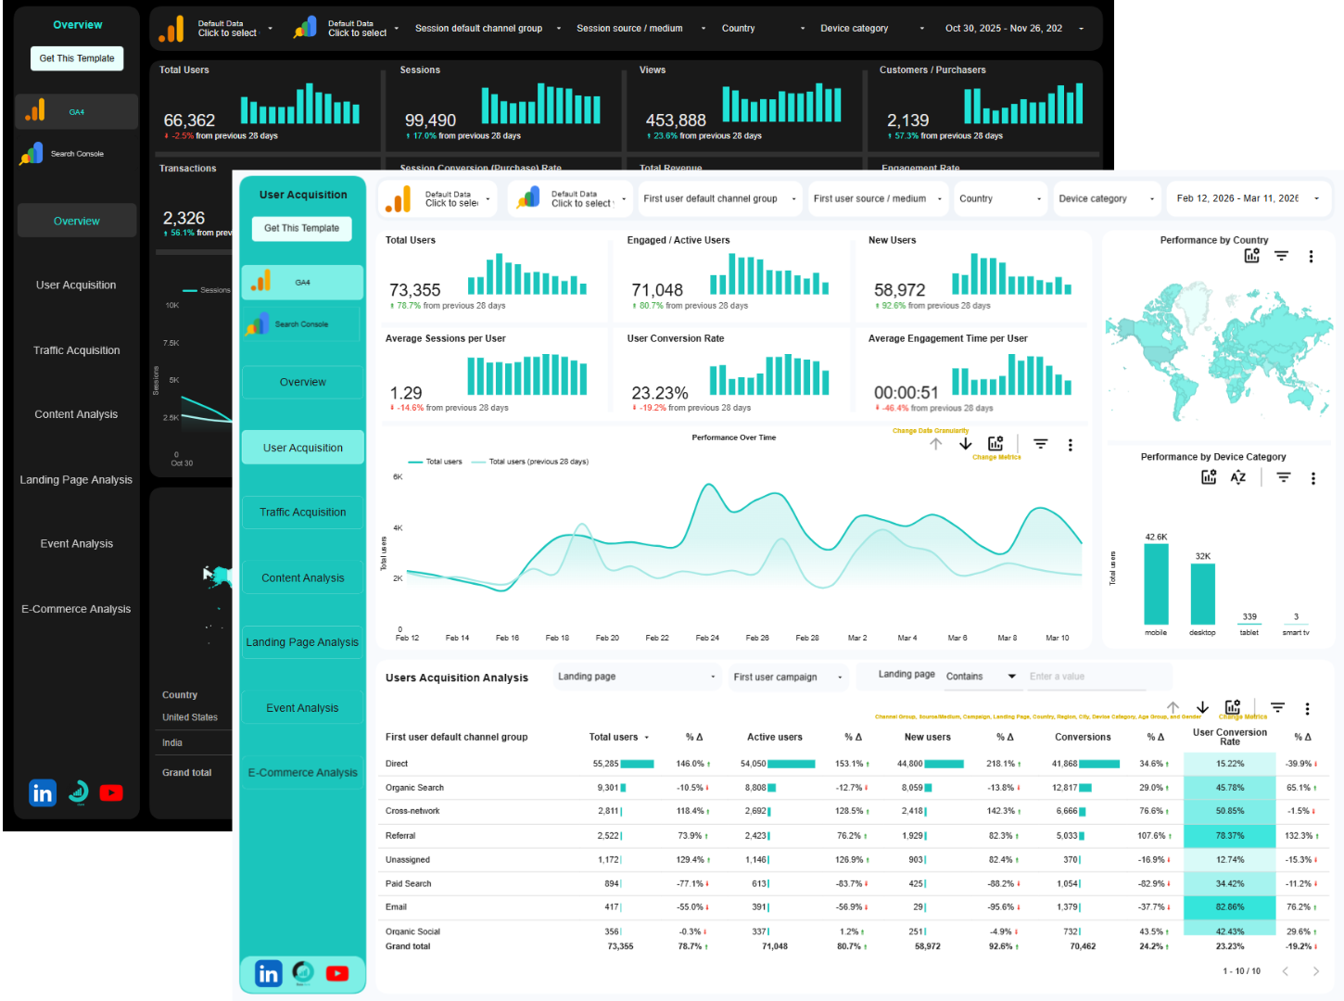Open the YouTube icon at the sidebar bottom
This screenshot has width=1344, height=1001.
(x=336, y=973)
